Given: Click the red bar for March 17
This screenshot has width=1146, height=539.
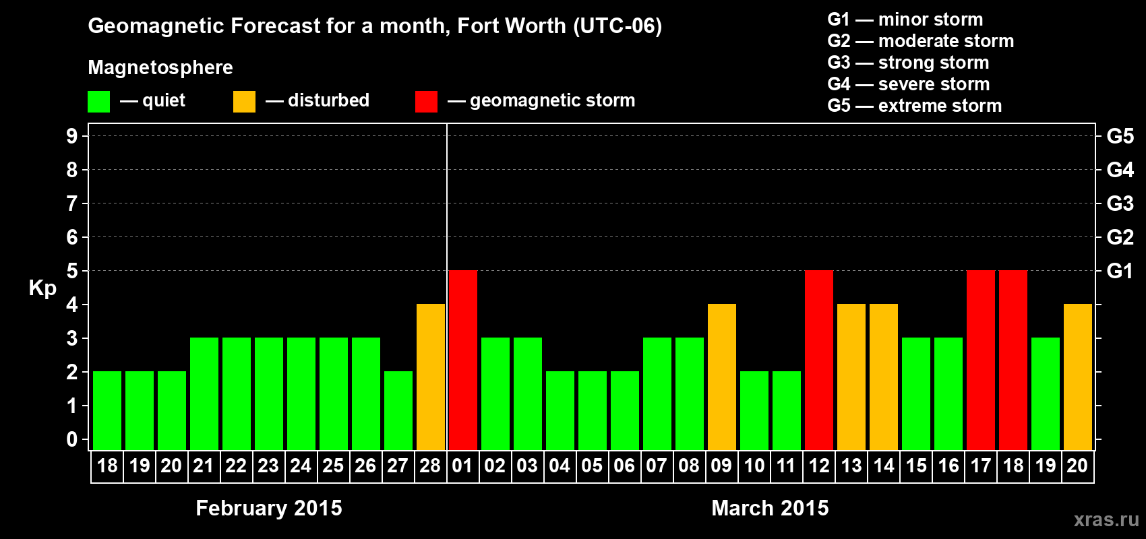Looking at the screenshot, I should (x=981, y=360).
